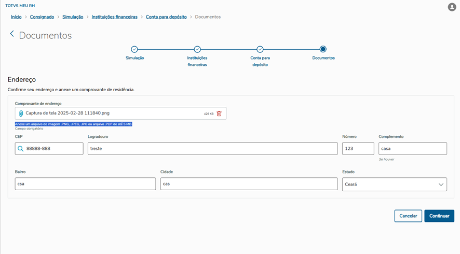
Task: Click the back arrow beside Documentos
Action: pyautogui.click(x=12, y=34)
